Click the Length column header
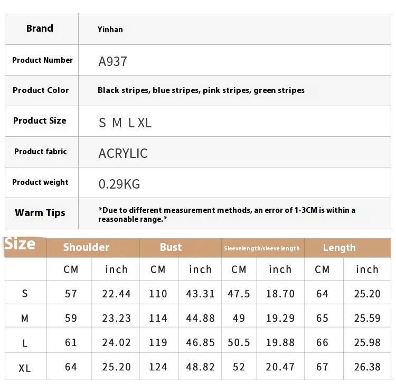 tap(339, 248)
